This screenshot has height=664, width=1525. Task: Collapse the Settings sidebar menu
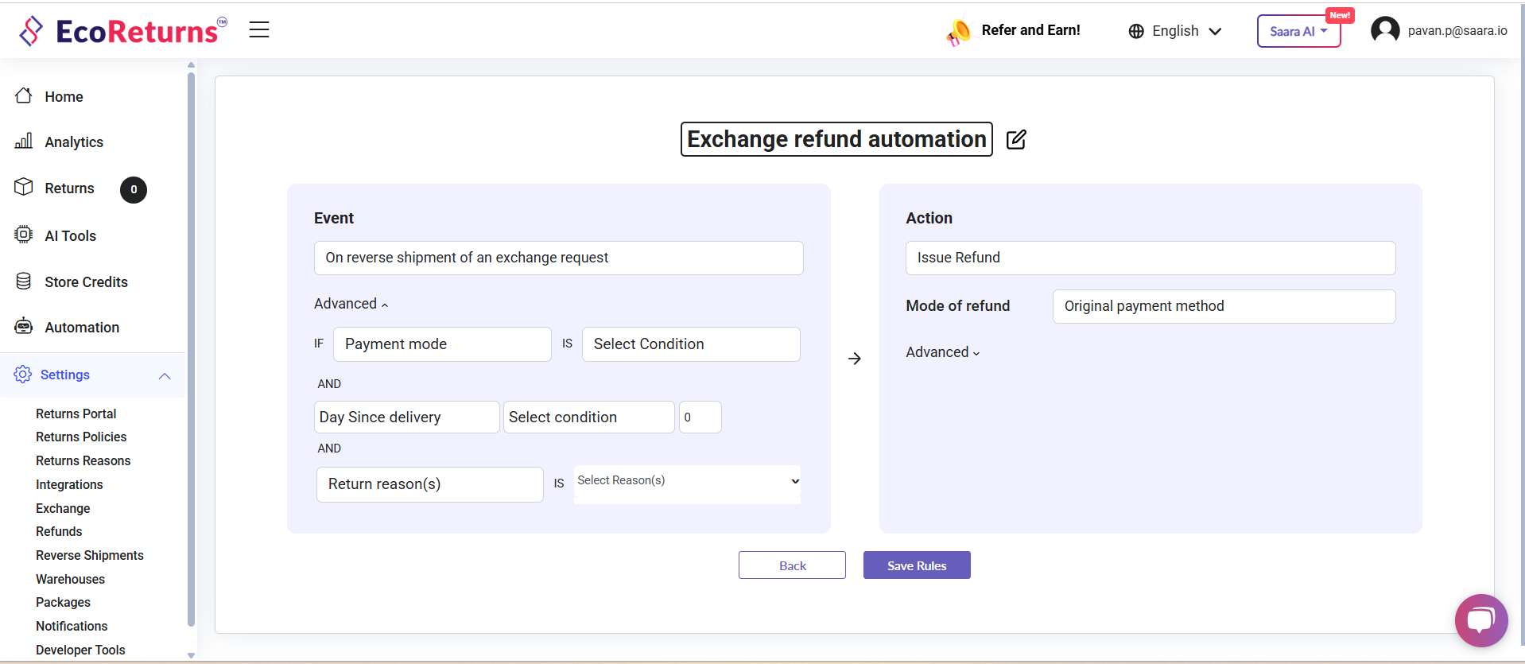coord(165,375)
